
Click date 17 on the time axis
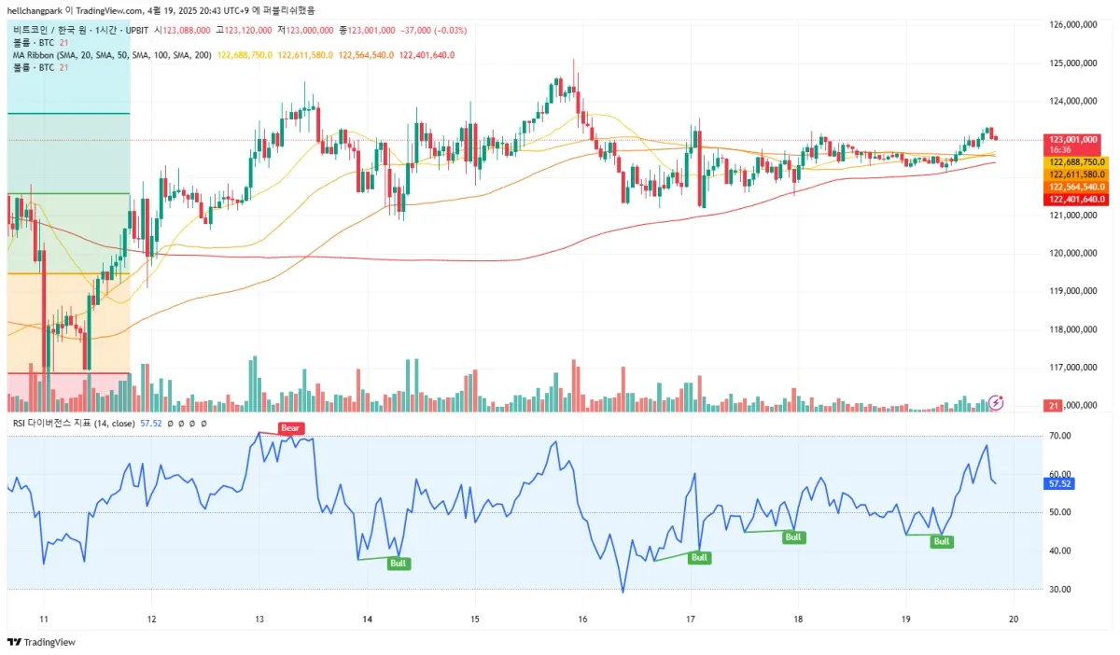click(x=691, y=619)
